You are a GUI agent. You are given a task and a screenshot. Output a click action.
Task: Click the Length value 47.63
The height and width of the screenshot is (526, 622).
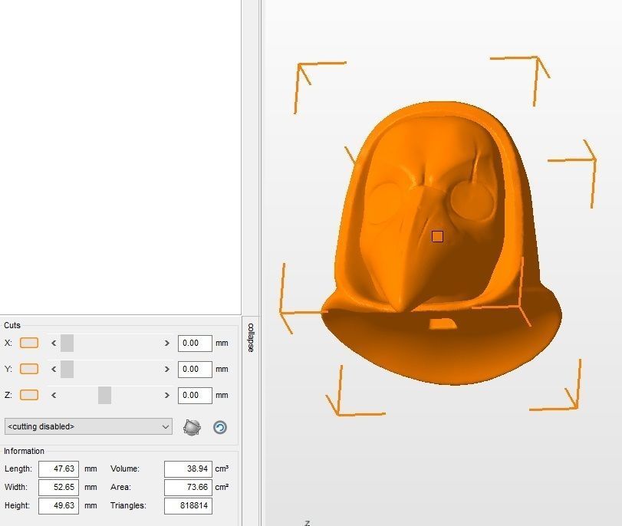tap(59, 469)
